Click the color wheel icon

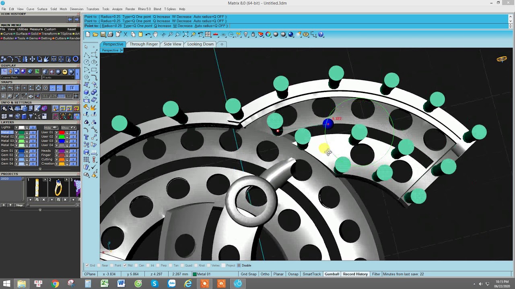(x=268, y=35)
